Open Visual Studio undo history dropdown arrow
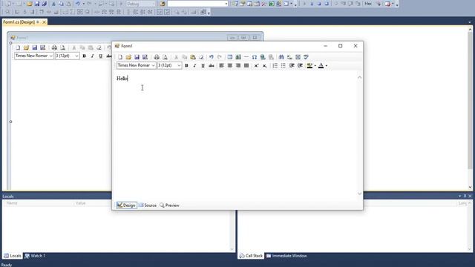 (x=83, y=4)
